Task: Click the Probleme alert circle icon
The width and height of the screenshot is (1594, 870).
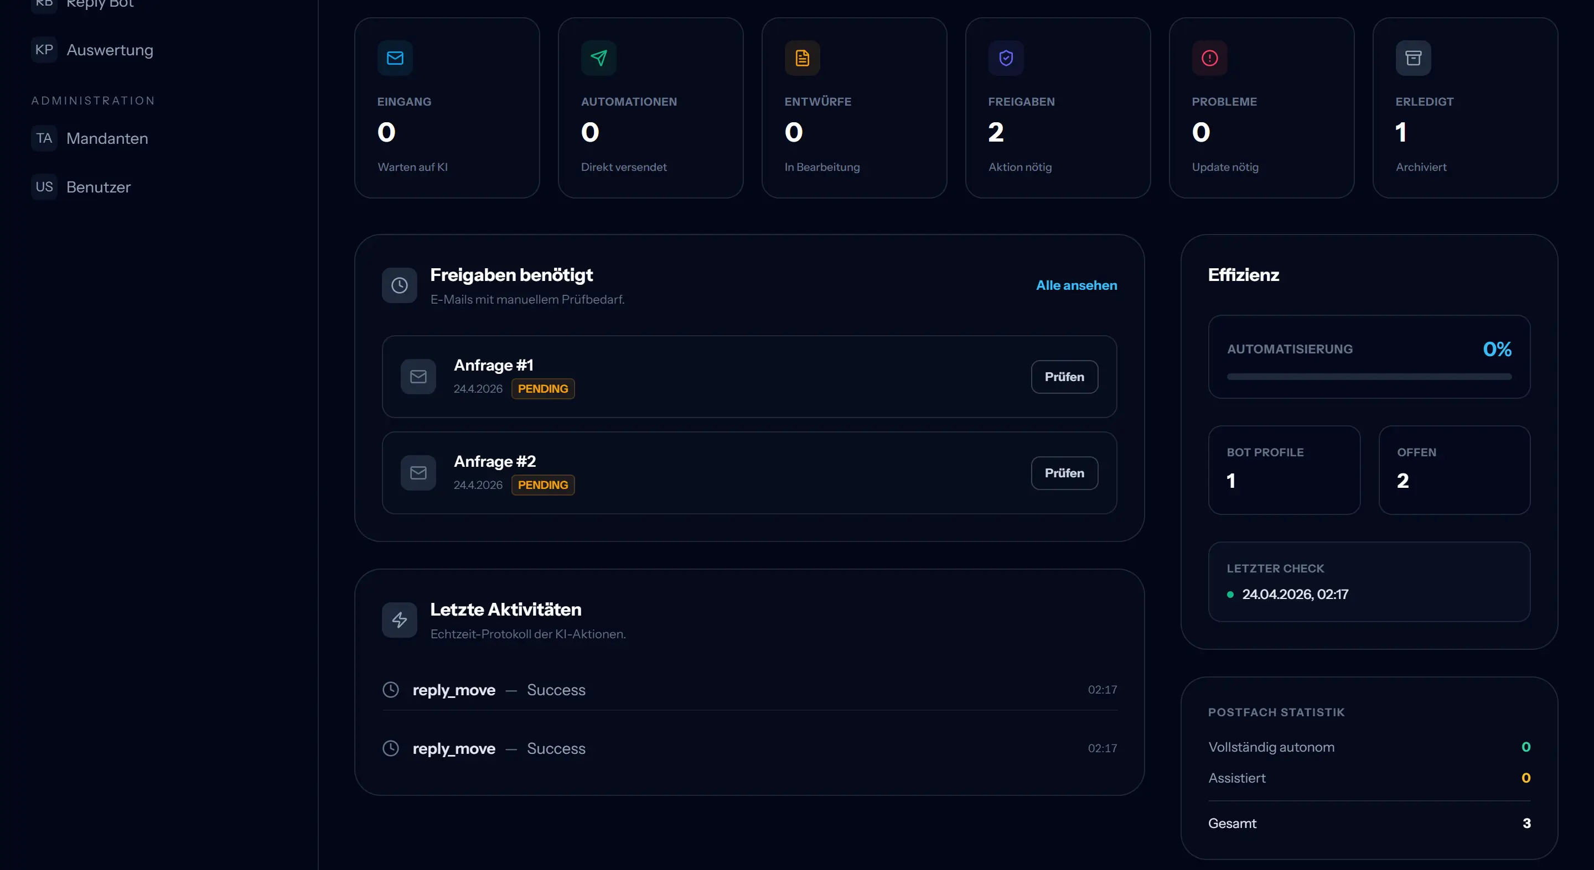Action: click(1209, 58)
